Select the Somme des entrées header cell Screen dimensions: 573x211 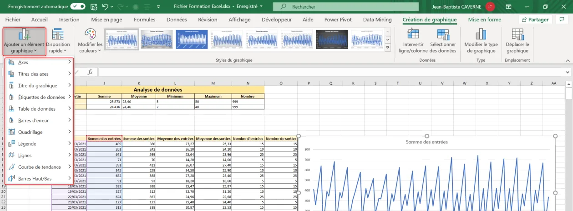tap(105, 138)
